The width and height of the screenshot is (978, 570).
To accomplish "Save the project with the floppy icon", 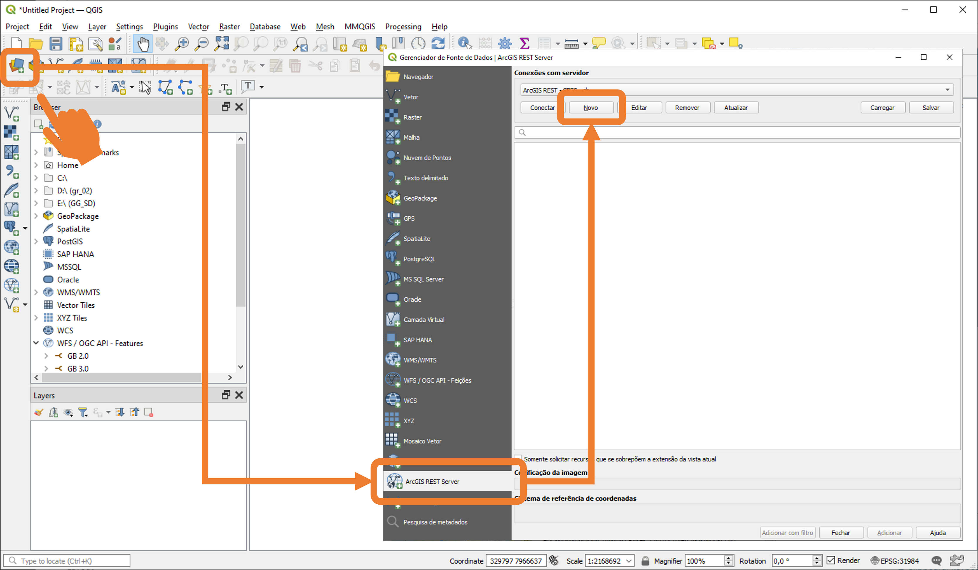I will click(x=55, y=43).
